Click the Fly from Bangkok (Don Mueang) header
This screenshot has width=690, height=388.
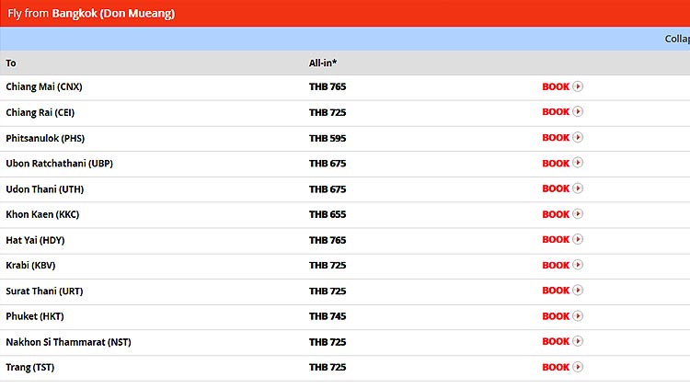[91, 14]
